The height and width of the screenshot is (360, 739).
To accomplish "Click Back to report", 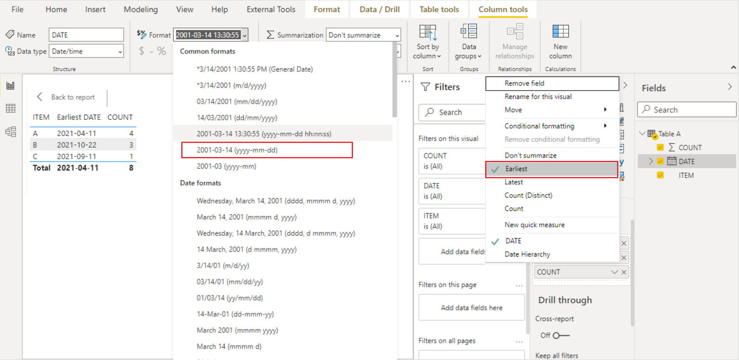I will click(x=73, y=97).
